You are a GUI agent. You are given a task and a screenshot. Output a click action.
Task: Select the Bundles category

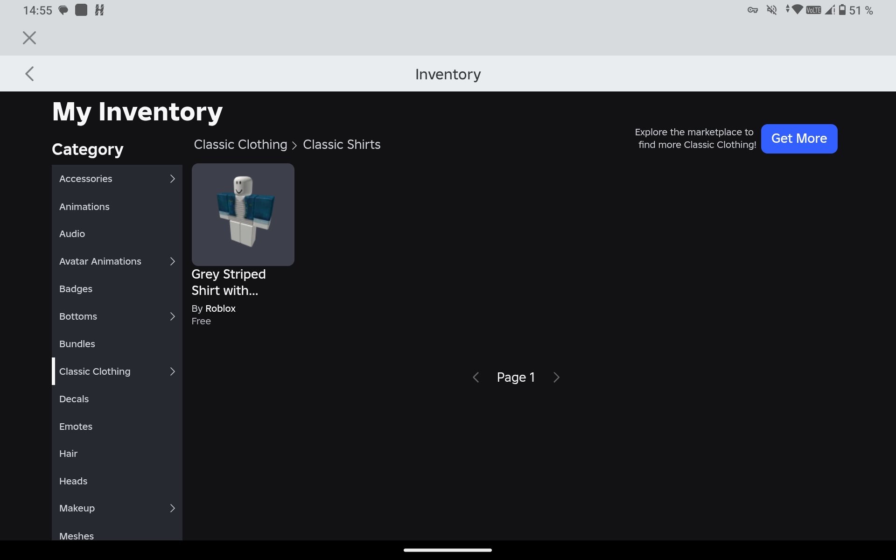117,344
